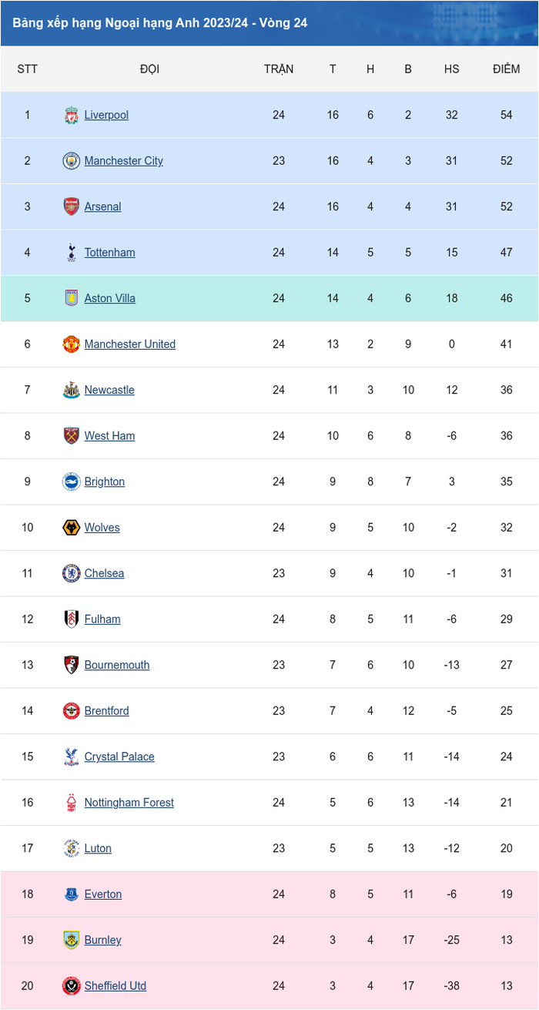Click the Tottenham cockerel logo
The width and height of the screenshot is (539, 1010).
[x=72, y=253]
